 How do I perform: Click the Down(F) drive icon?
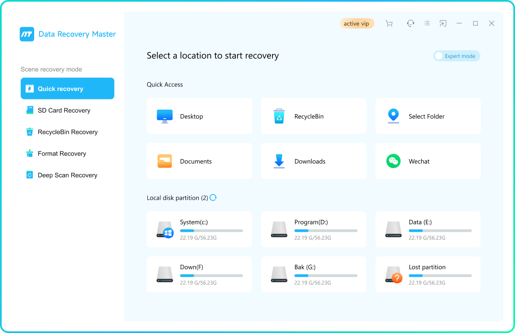point(165,274)
